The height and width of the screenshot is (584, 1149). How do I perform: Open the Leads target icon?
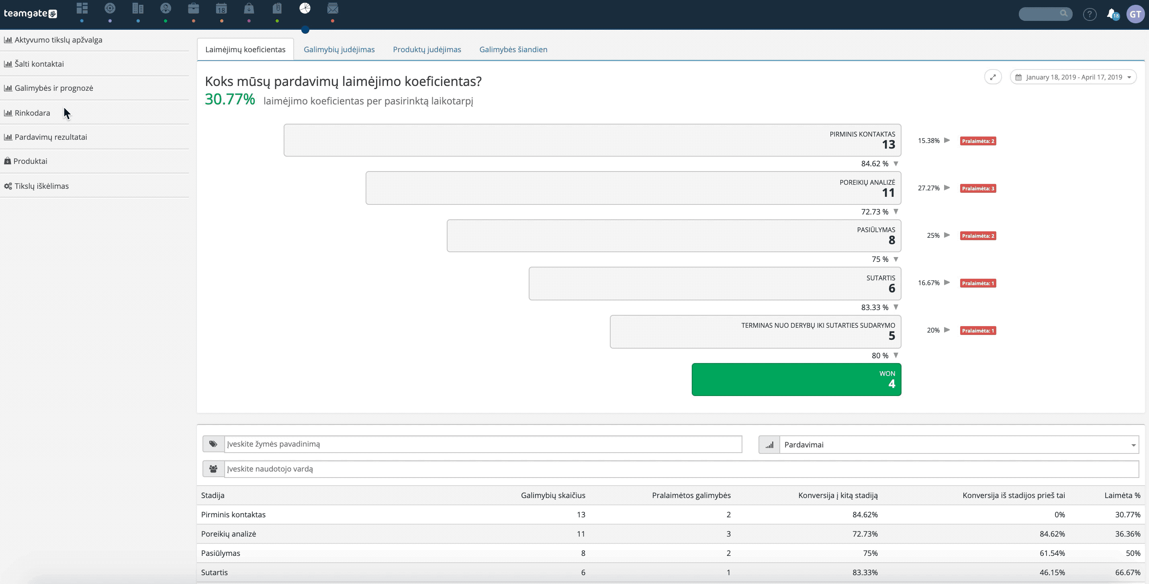click(110, 8)
